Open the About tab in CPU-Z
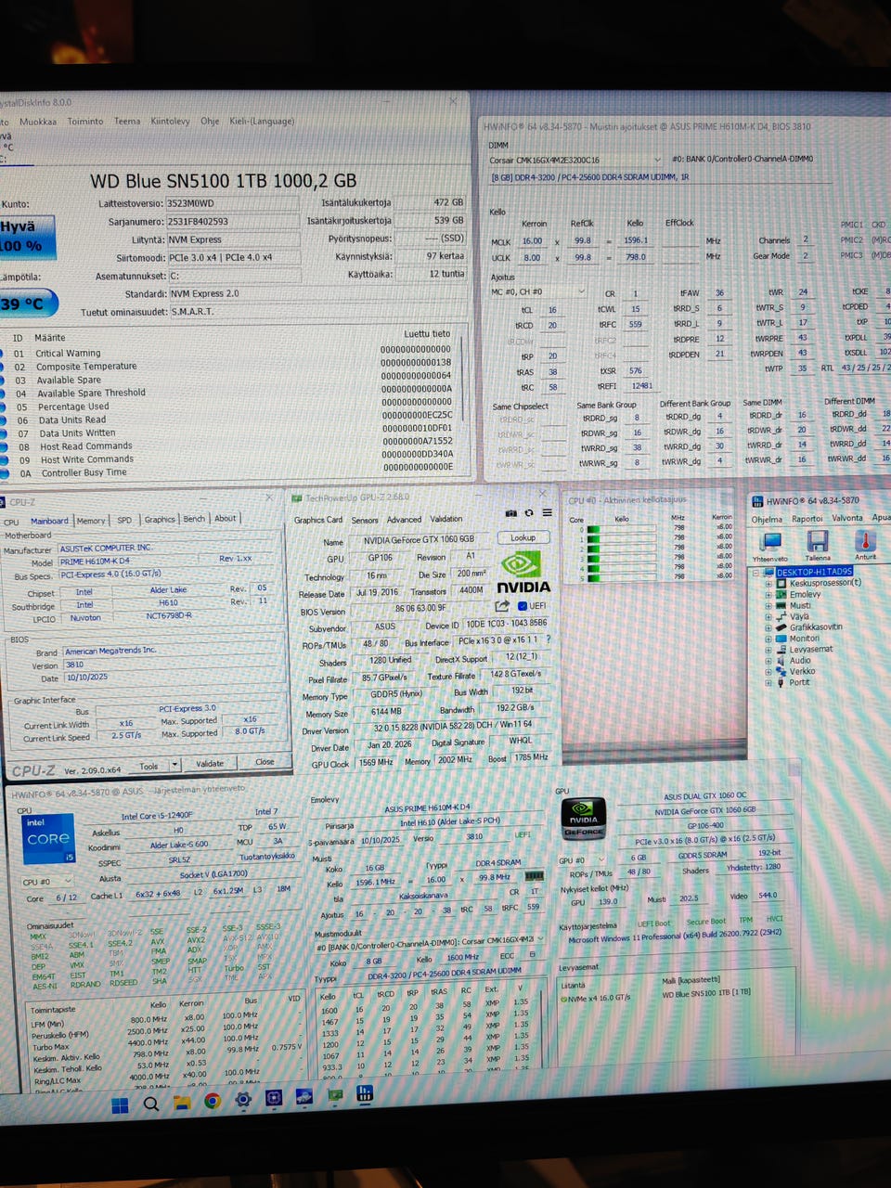Screen dimensions: 891x1188 point(226,518)
